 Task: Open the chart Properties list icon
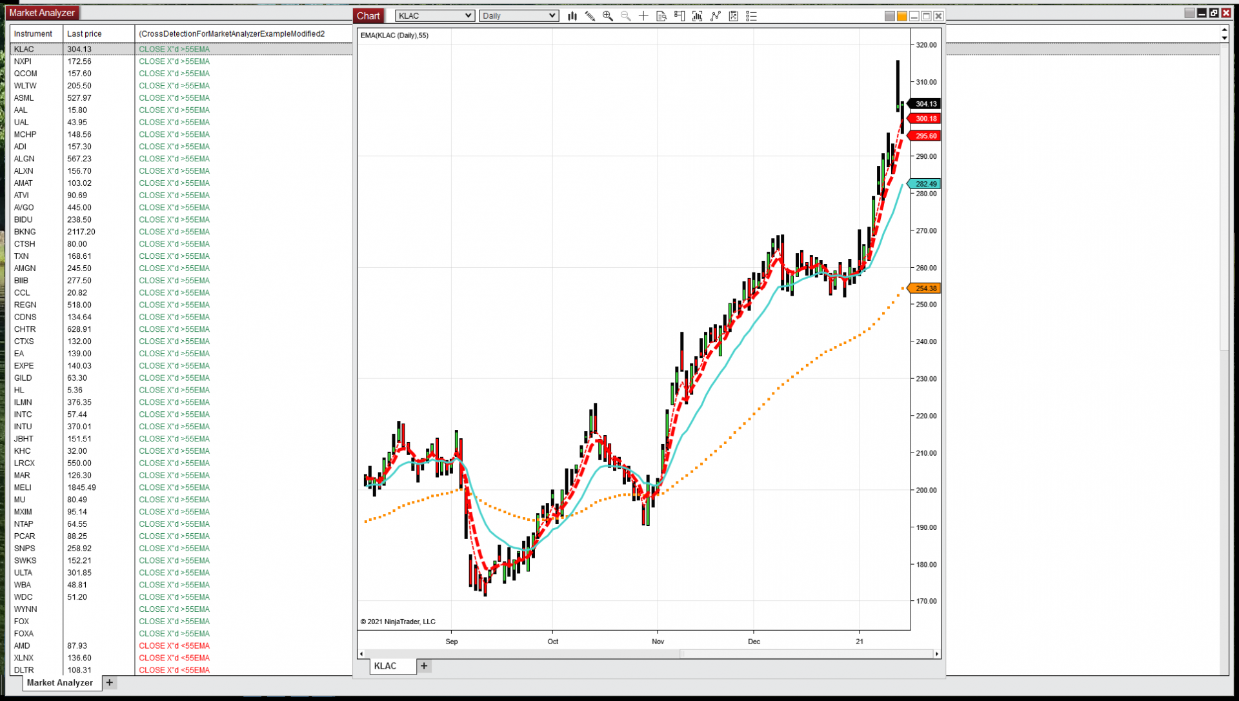pyautogui.click(x=751, y=16)
